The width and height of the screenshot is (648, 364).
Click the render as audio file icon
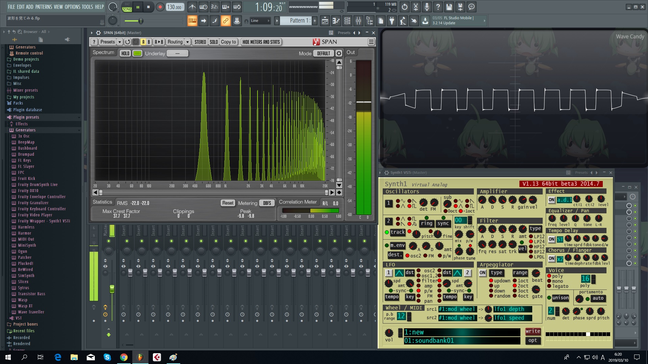coord(460,7)
